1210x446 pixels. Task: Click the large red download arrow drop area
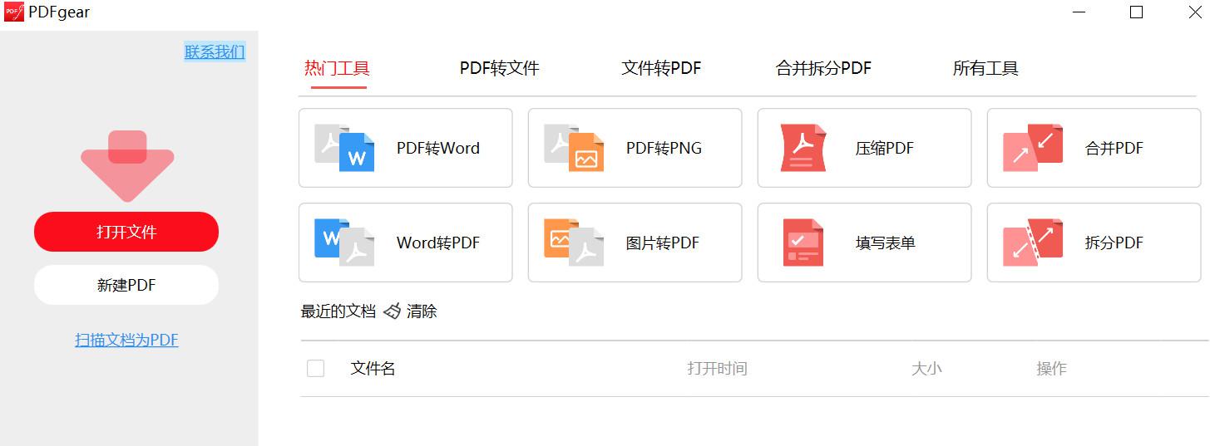127,166
